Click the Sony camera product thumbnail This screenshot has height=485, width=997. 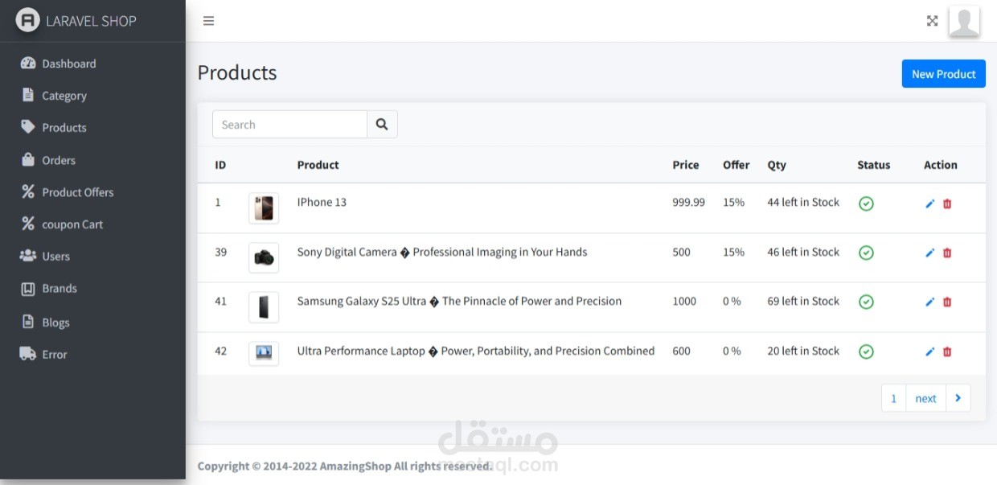264,257
